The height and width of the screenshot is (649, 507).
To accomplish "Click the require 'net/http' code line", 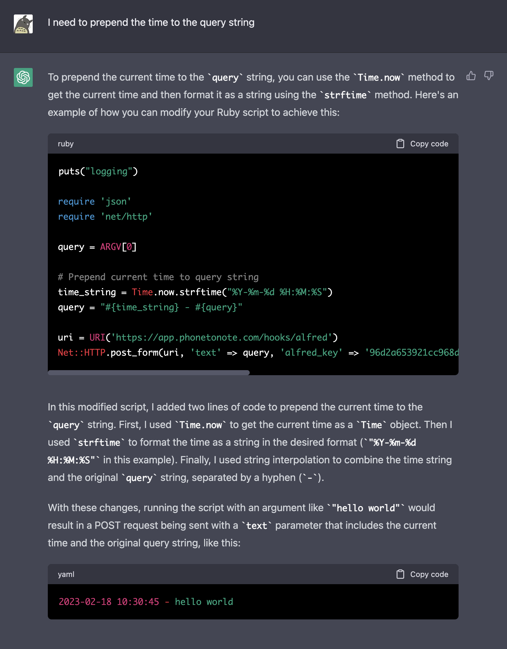I will pyautogui.click(x=105, y=217).
